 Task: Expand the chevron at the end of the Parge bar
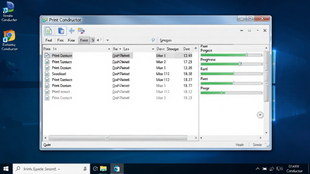click(x=262, y=92)
